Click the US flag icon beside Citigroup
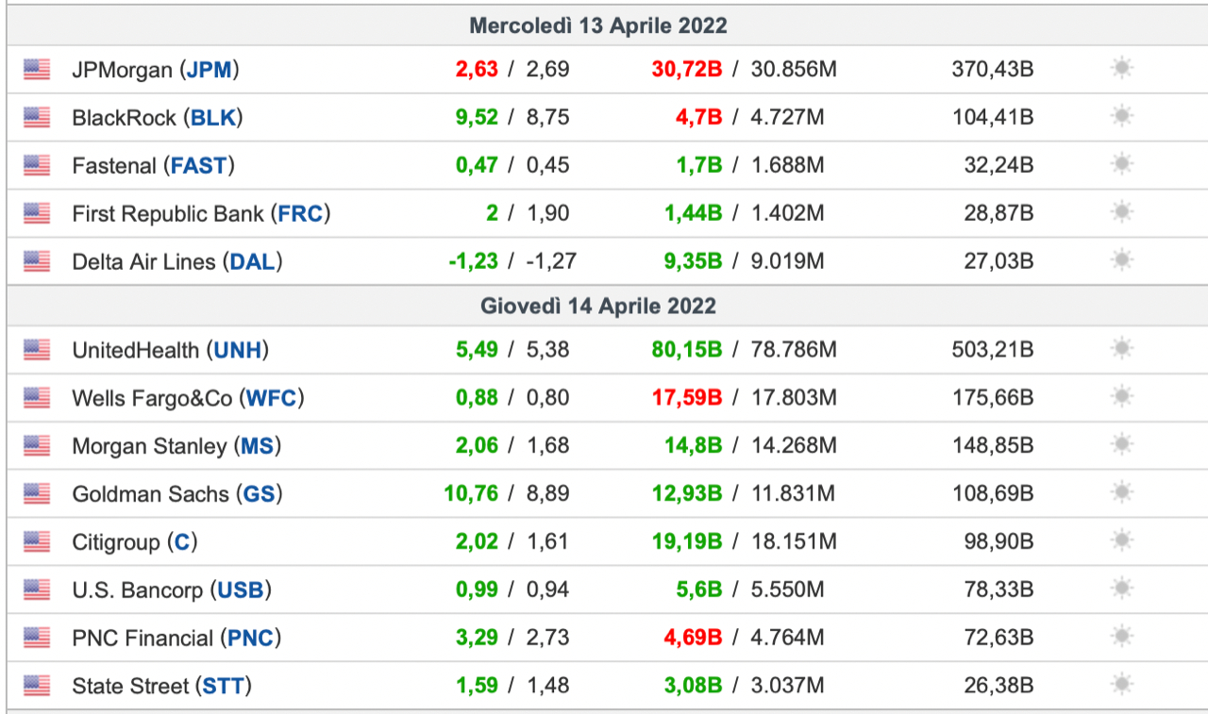This screenshot has width=1208, height=714. coord(37,541)
